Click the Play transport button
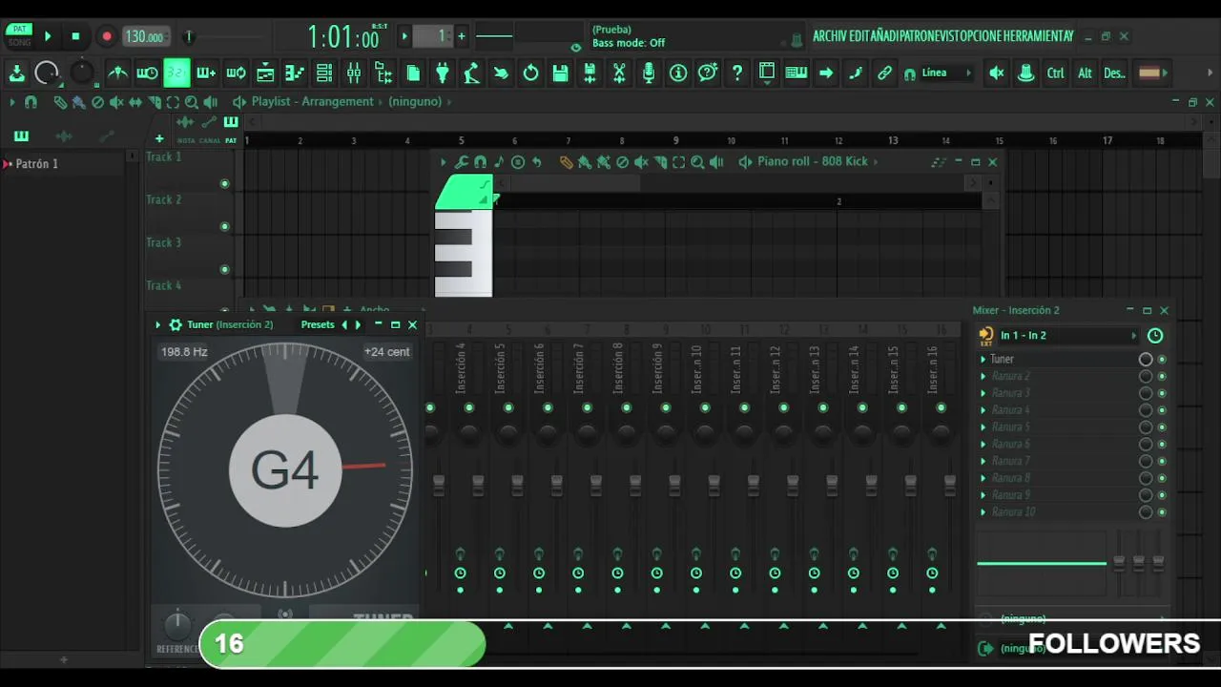The width and height of the screenshot is (1221, 687). pos(48,36)
